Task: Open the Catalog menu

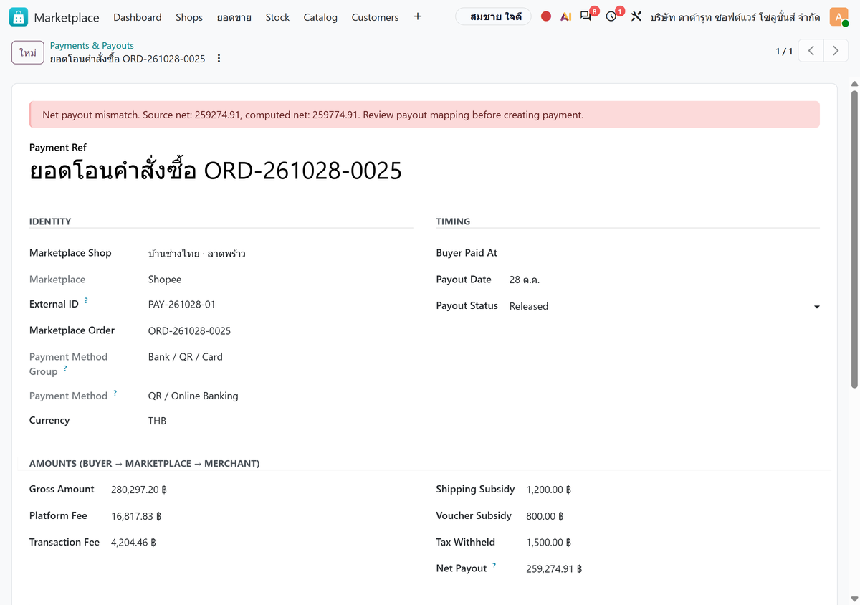Action: coord(320,17)
